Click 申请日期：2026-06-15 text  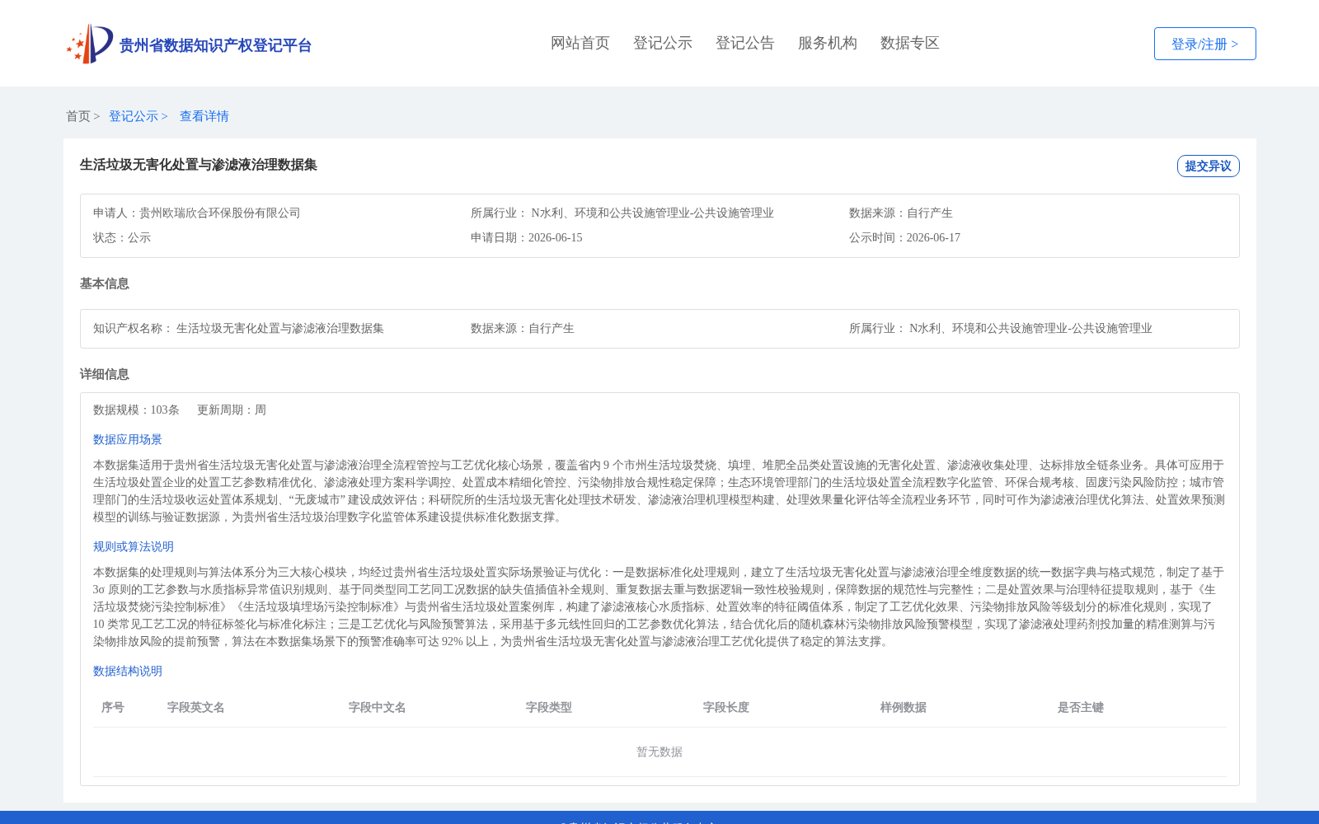point(527,237)
